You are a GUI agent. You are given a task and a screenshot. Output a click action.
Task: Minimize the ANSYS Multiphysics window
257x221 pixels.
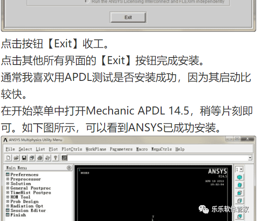(230, 139)
